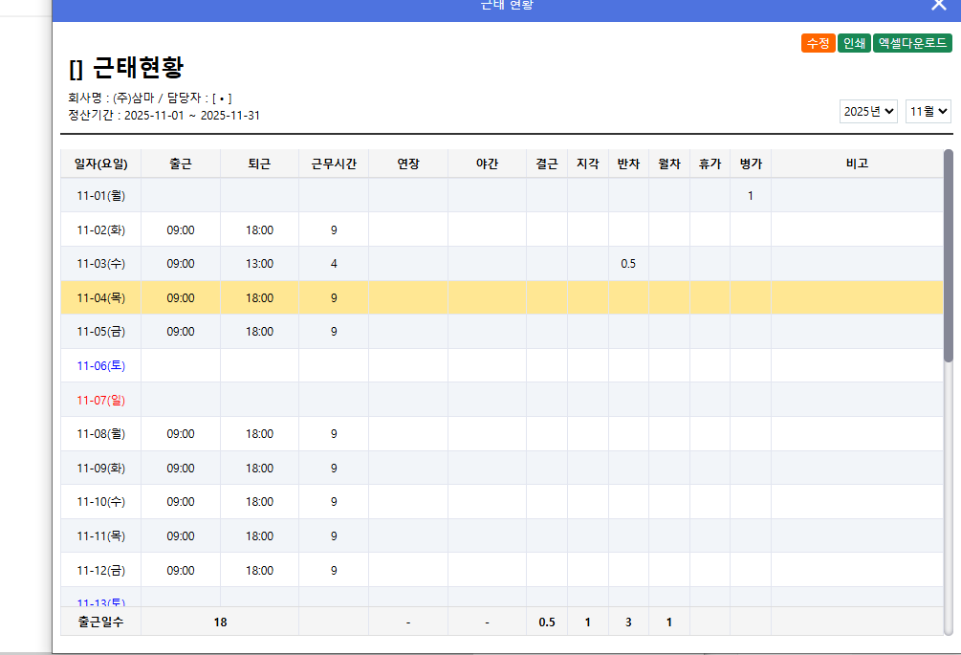Click the 엑셀다운로드 (Excel download) button
Screen dimensions: 961x655
(x=911, y=42)
